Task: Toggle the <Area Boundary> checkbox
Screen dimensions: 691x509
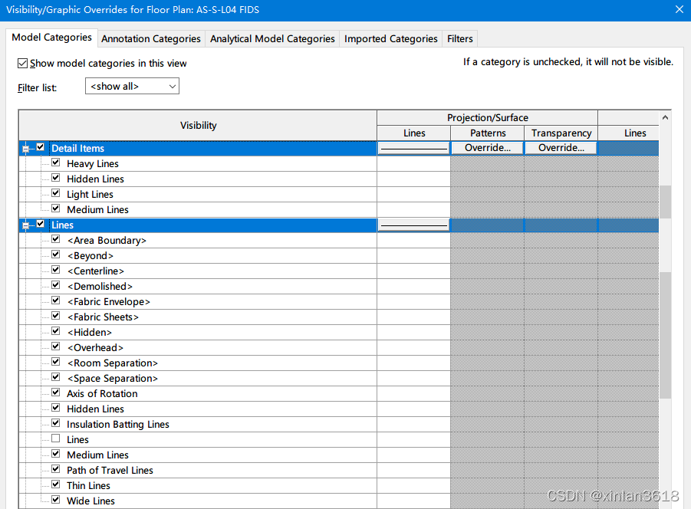Action: [x=55, y=239]
